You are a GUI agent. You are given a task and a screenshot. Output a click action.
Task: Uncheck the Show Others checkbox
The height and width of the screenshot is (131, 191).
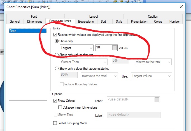[x=55, y=101]
